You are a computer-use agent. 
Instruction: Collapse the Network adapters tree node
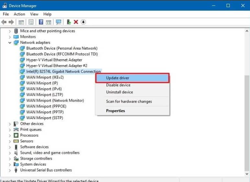click(x=10, y=43)
